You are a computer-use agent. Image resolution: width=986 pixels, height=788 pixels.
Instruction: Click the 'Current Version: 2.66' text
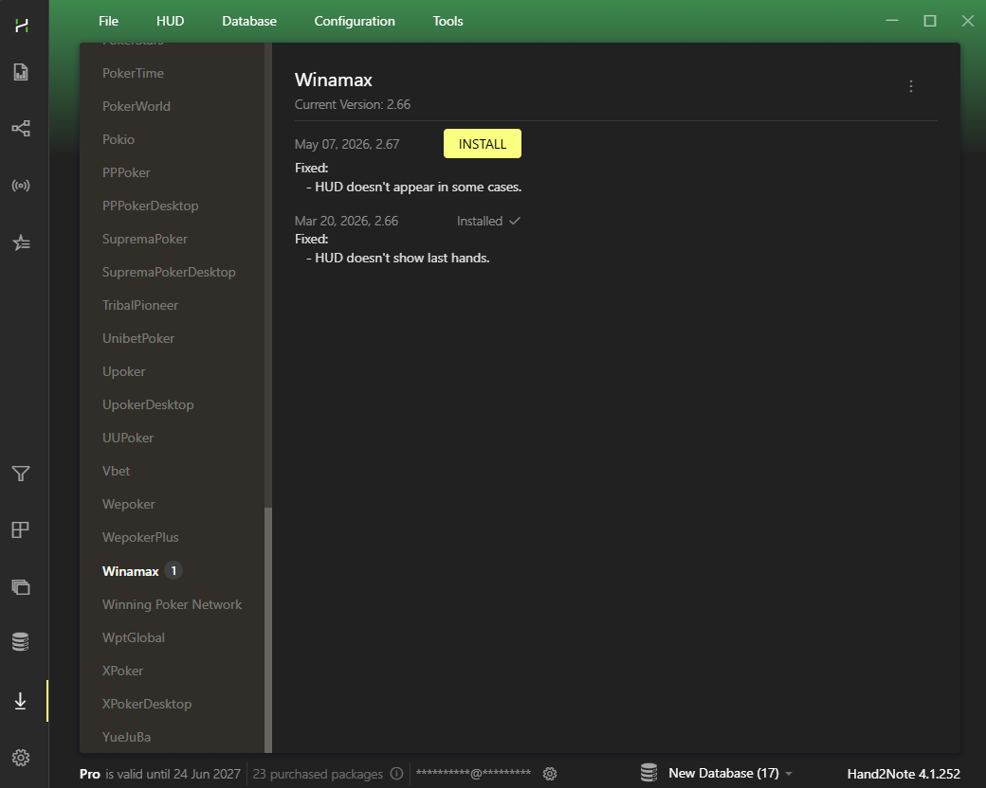pyautogui.click(x=352, y=105)
